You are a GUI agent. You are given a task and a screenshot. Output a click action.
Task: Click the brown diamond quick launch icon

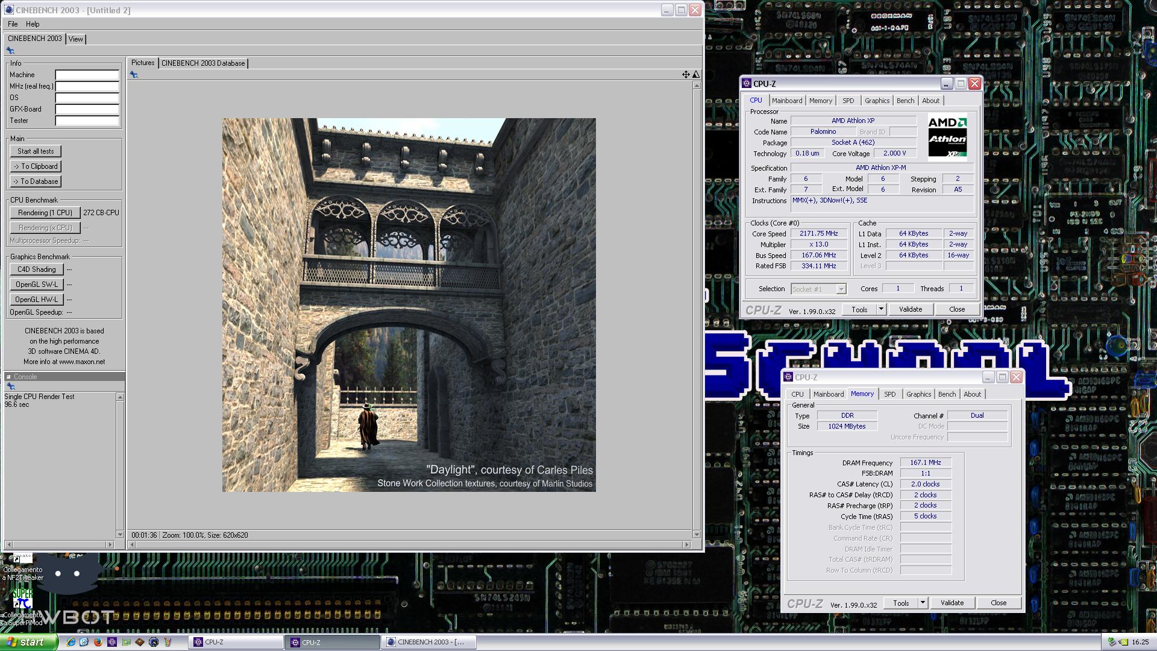tap(140, 643)
